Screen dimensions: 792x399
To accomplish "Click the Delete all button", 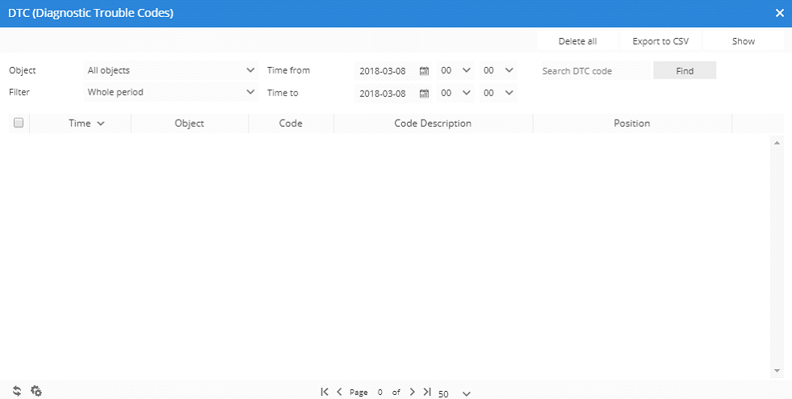I will 577,41.
